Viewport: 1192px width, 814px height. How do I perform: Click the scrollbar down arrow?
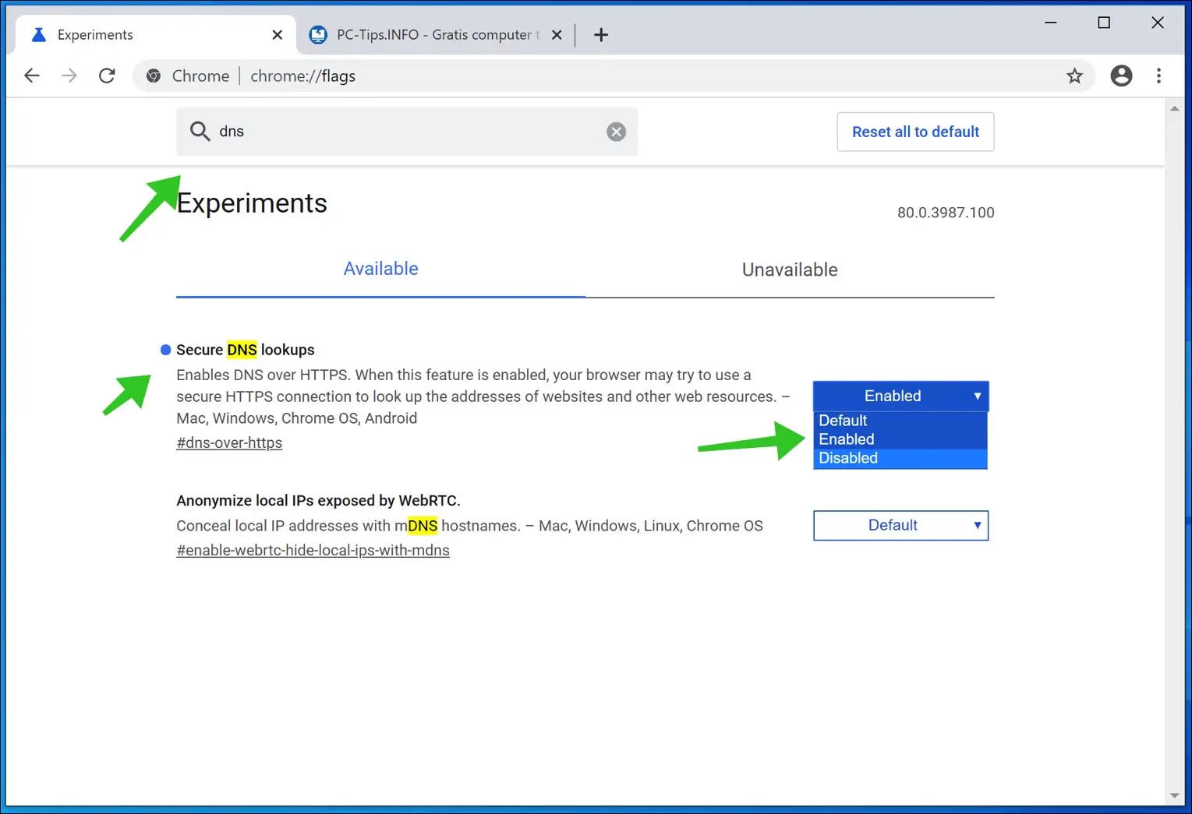click(x=1174, y=795)
